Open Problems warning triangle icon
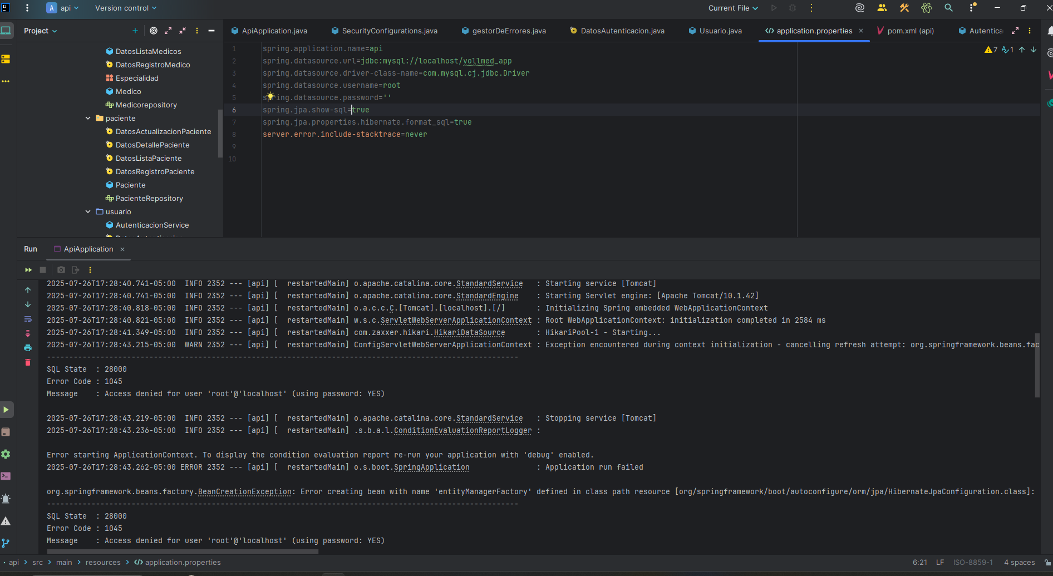 [x=6, y=521]
